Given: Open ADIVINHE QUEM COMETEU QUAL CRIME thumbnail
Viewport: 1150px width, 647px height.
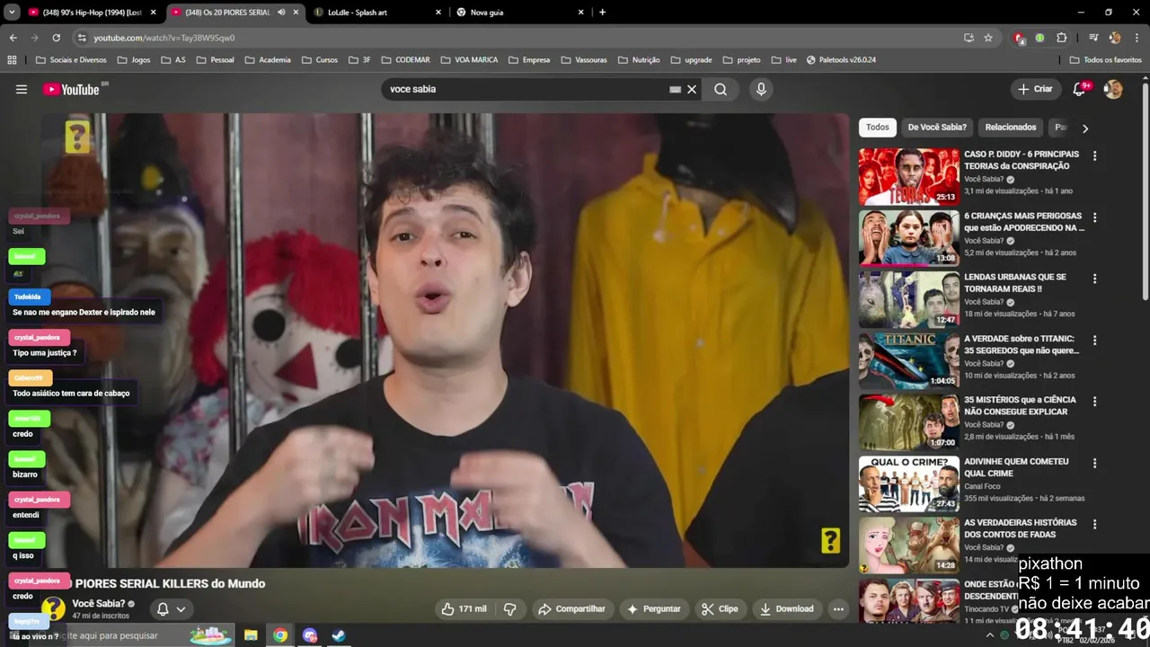Looking at the screenshot, I should [x=908, y=483].
